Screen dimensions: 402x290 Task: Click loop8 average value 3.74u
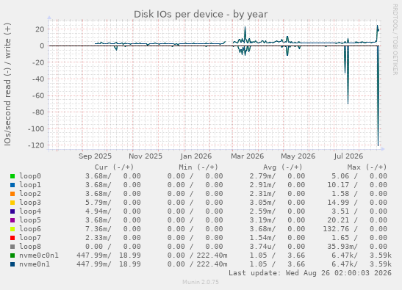click(262, 246)
